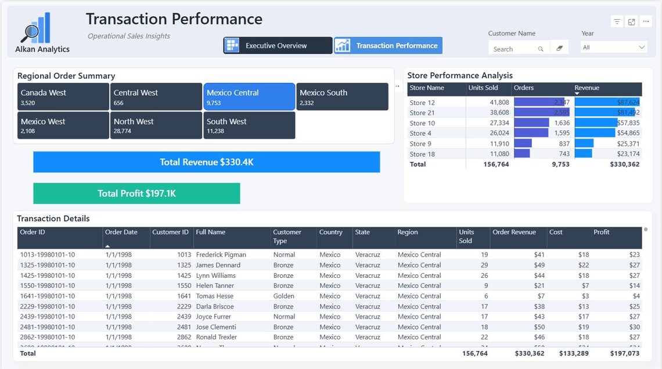Select the Store 9 row
The image size is (662, 369).
(x=524, y=143)
